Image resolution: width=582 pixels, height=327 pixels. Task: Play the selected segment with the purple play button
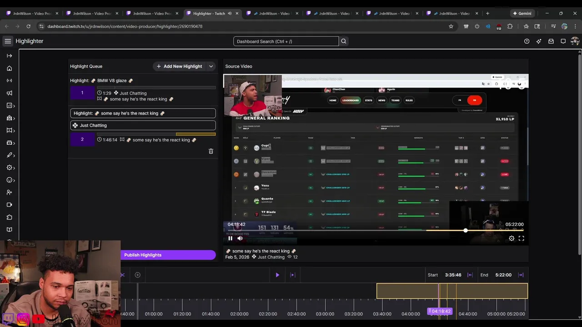(277, 275)
